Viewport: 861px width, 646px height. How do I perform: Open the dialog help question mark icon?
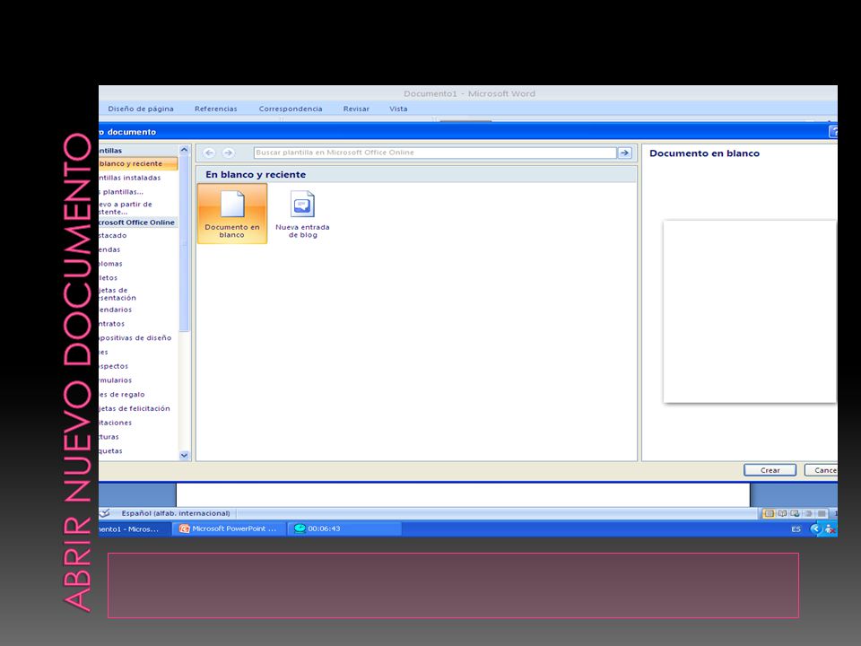click(x=833, y=132)
